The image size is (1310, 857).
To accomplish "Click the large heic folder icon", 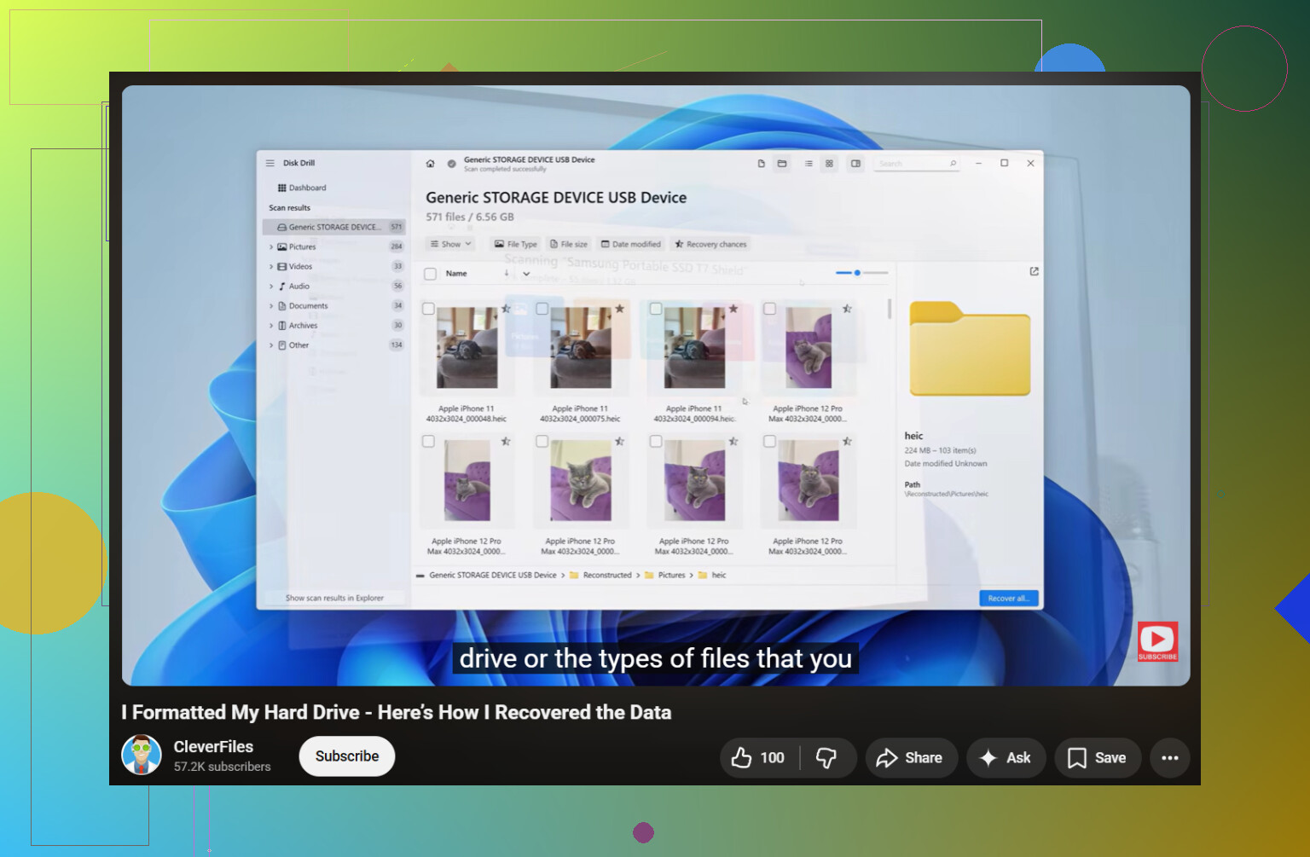I will tap(970, 349).
